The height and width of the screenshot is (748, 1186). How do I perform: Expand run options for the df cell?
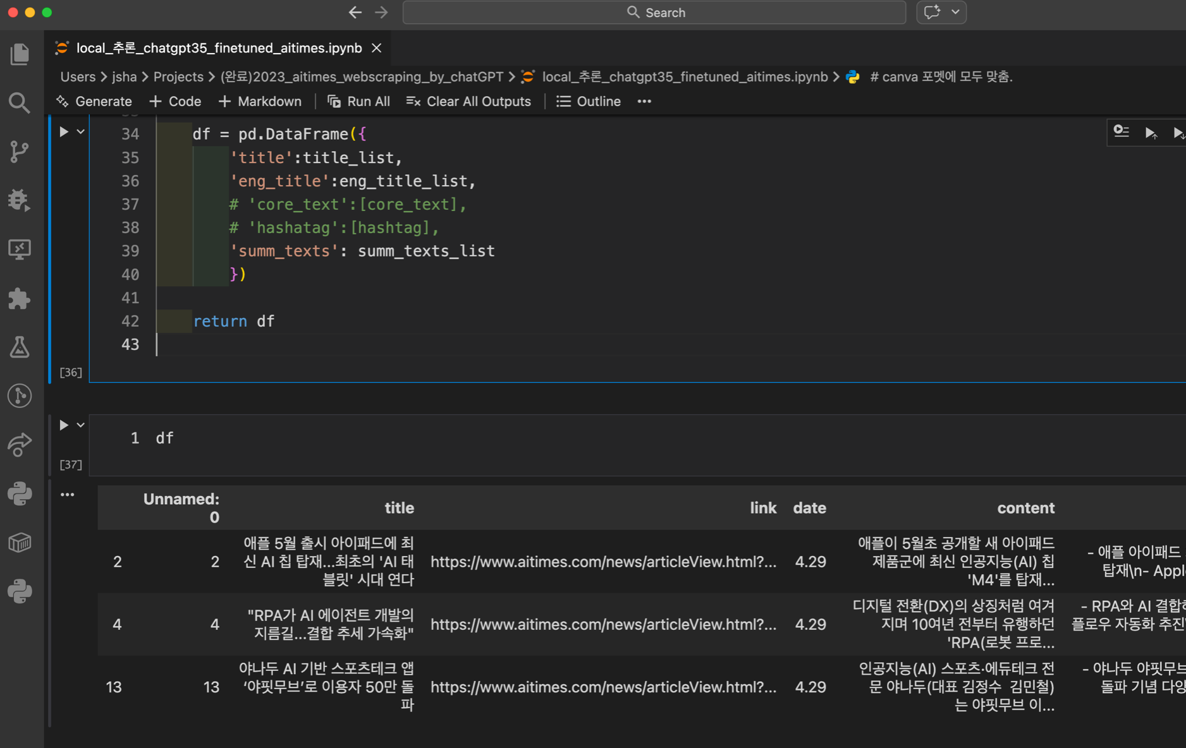tap(80, 425)
